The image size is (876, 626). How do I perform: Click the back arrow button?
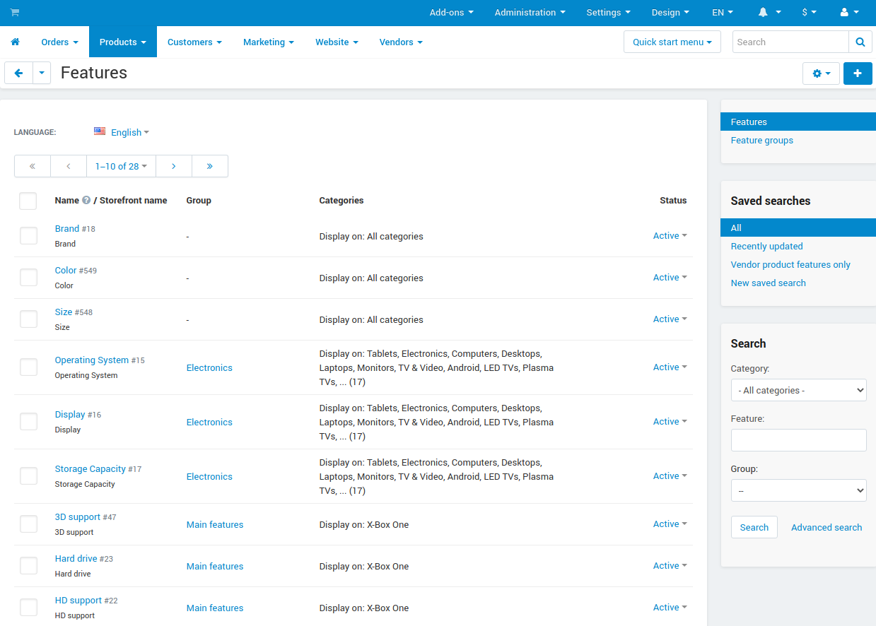[x=18, y=73]
